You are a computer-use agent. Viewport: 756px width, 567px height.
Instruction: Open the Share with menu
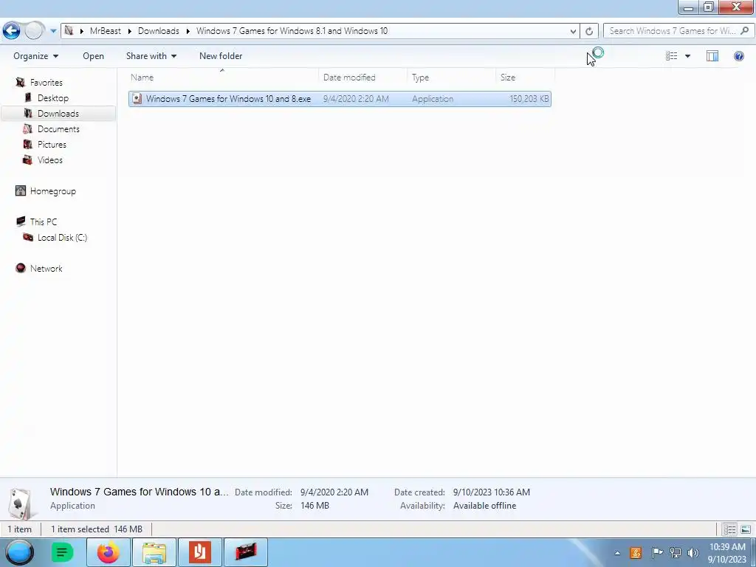click(151, 56)
